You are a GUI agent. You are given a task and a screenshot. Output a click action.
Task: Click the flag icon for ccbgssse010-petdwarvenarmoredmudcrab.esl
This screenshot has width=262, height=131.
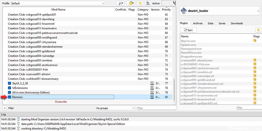click(255, 91)
